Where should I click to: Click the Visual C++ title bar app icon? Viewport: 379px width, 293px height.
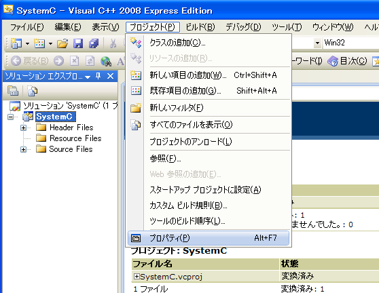pos(8,10)
